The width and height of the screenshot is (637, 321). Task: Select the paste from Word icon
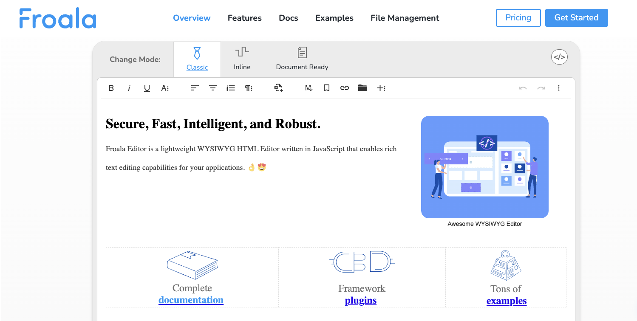pyautogui.click(x=278, y=88)
